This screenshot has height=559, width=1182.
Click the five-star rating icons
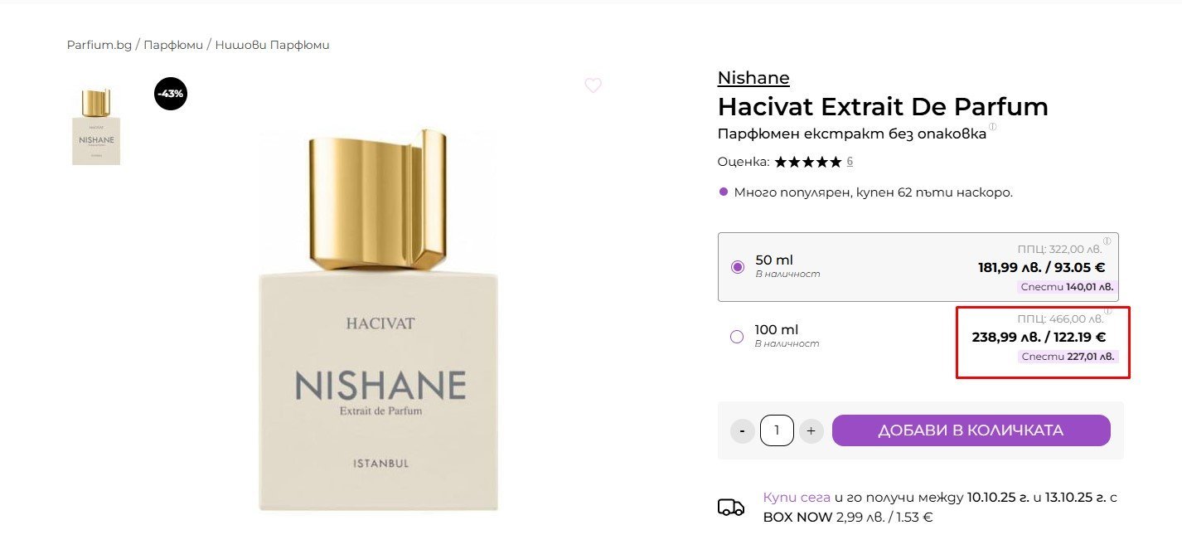tap(807, 162)
